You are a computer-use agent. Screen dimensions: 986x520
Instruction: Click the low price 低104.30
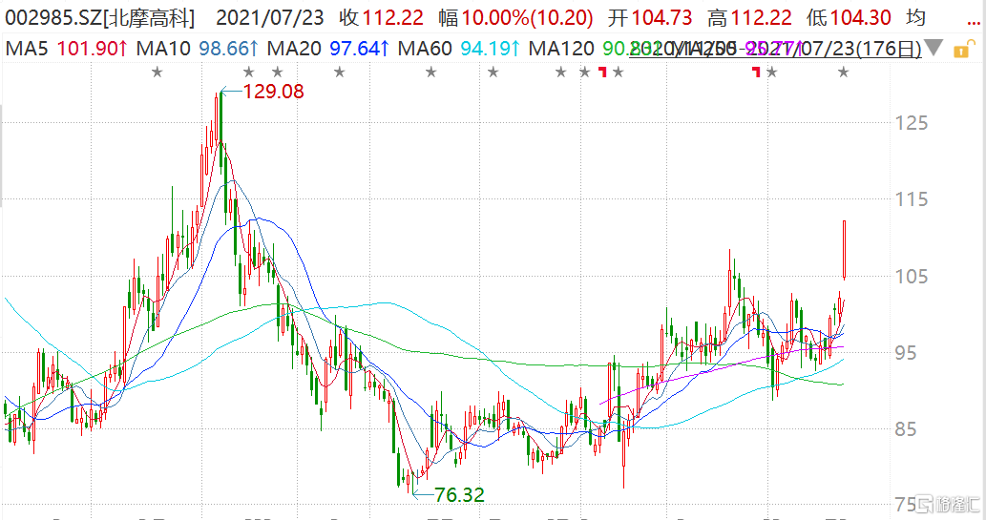point(849,17)
